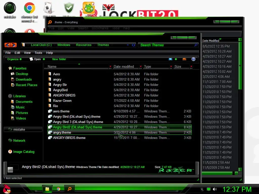Show hidden tray icons arrow

tap(202, 189)
